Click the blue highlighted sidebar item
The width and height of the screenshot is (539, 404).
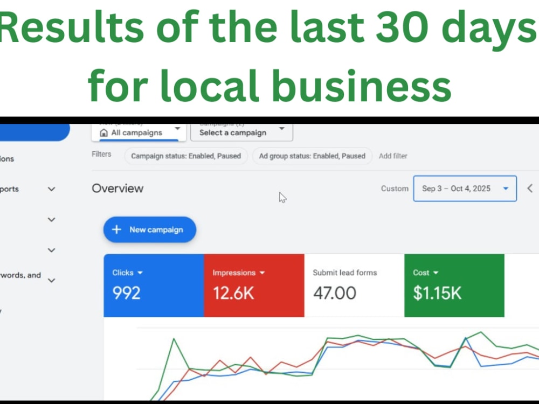pyautogui.click(x=34, y=133)
